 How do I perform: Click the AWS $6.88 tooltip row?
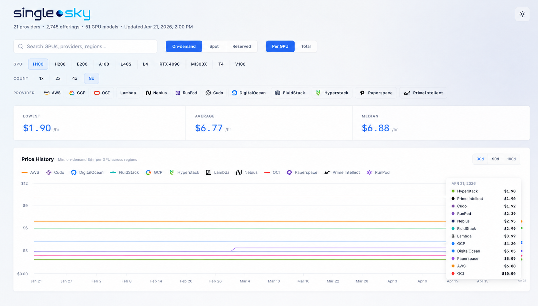click(484, 266)
